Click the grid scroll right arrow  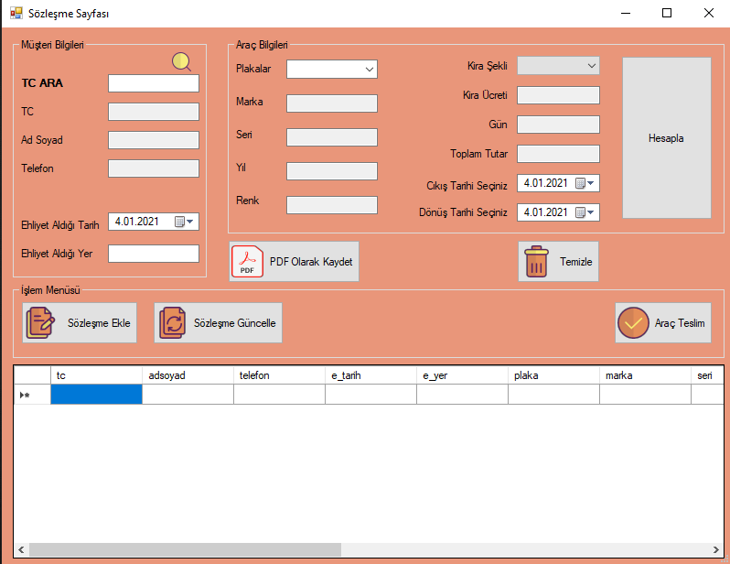(x=716, y=549)
